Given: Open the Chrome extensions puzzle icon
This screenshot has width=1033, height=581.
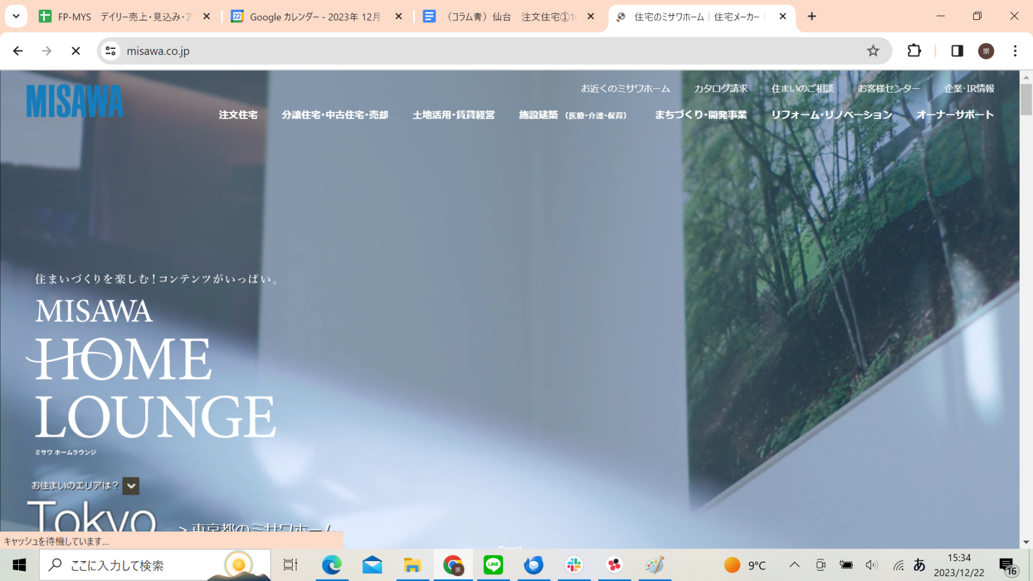Looking at the screenshot, I should pyautogui.click(x=914, y=51).
